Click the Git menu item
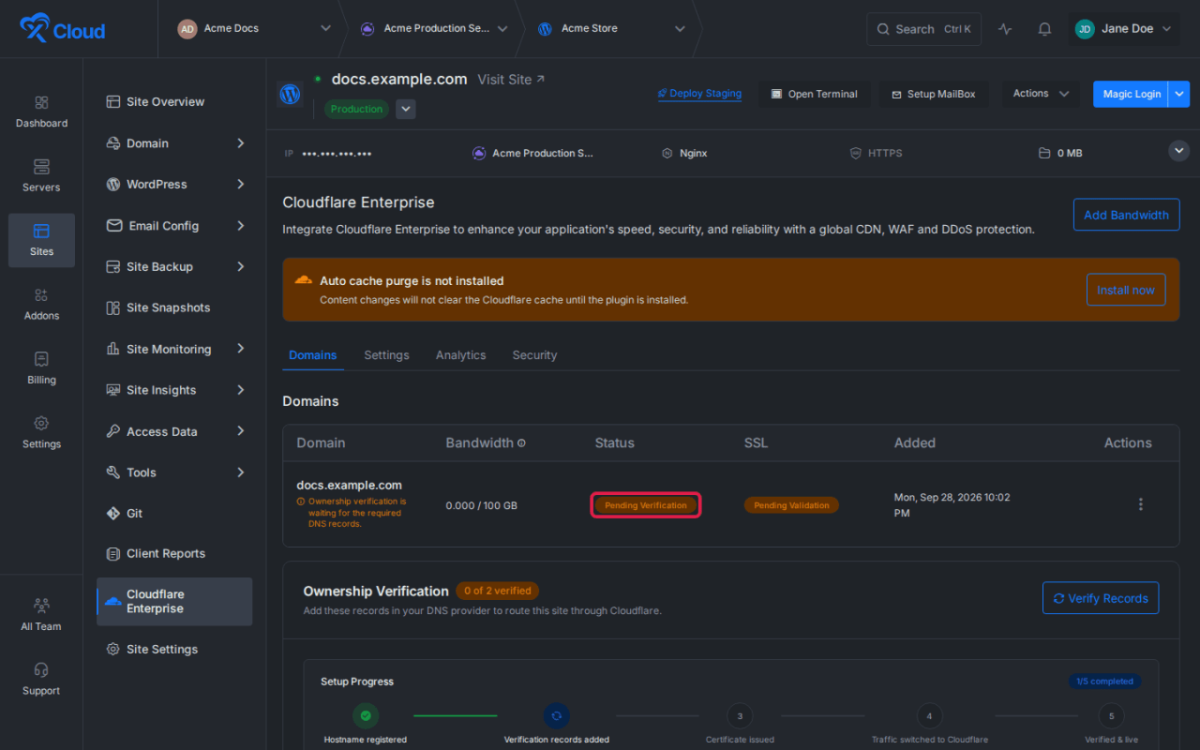This screenshot has height=750, width=1200. [x=174, y=514]
